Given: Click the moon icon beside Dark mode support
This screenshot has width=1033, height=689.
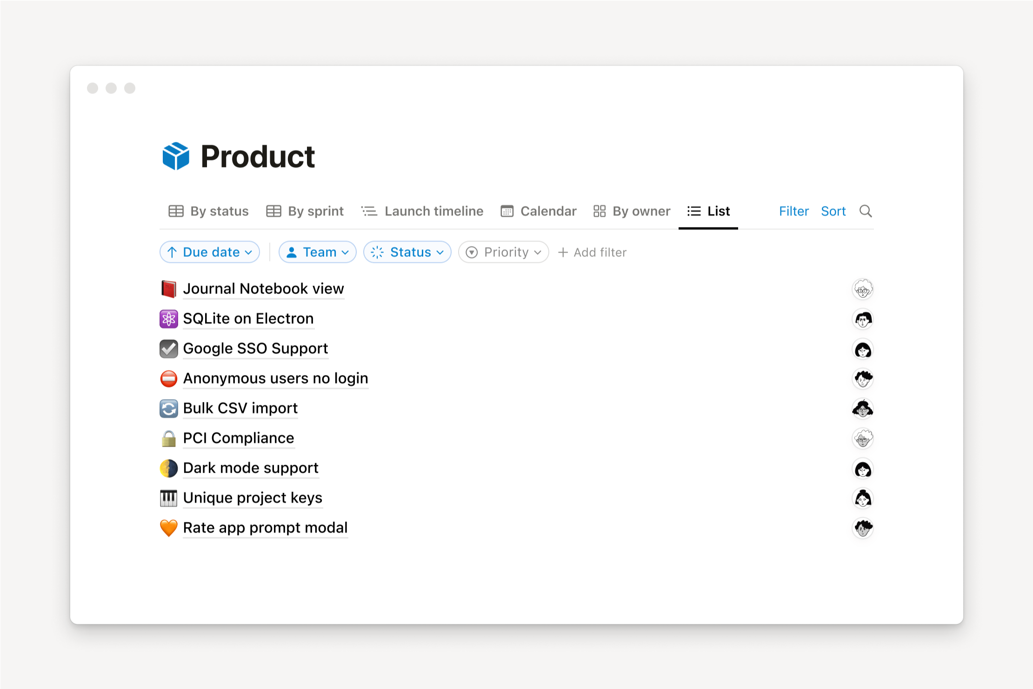Looking at the screenshot, I should tap(168, 468).
